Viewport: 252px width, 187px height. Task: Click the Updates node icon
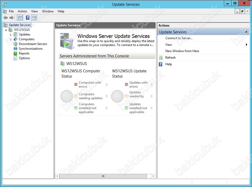(x=15, y=34)
